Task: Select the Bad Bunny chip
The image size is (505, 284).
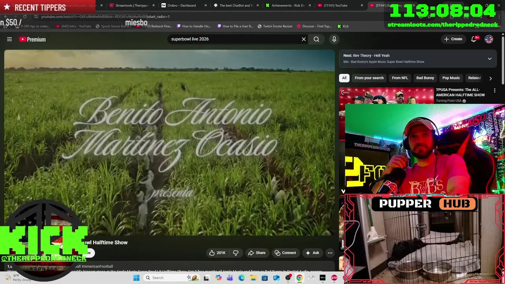Action: (425, 78)
